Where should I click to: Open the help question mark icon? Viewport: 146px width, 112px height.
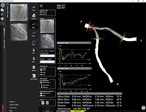(x=2, y=19)
